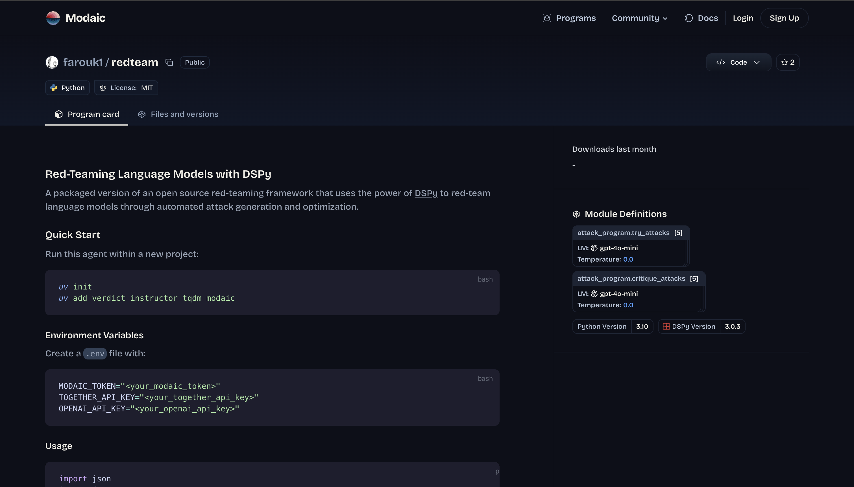This screenshot has height=487, width=854.
Task: Switch to the Files and versions tab
Action: [x=178, y=114]
